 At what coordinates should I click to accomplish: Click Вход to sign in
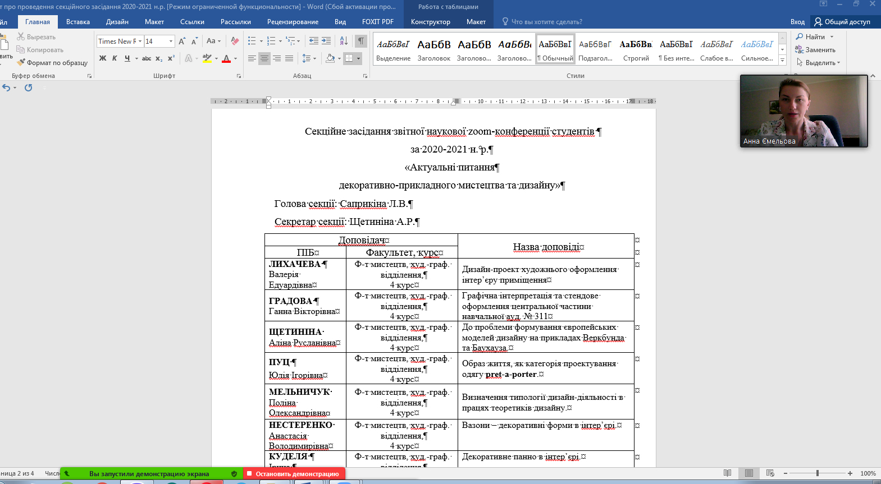click(797, 22)
